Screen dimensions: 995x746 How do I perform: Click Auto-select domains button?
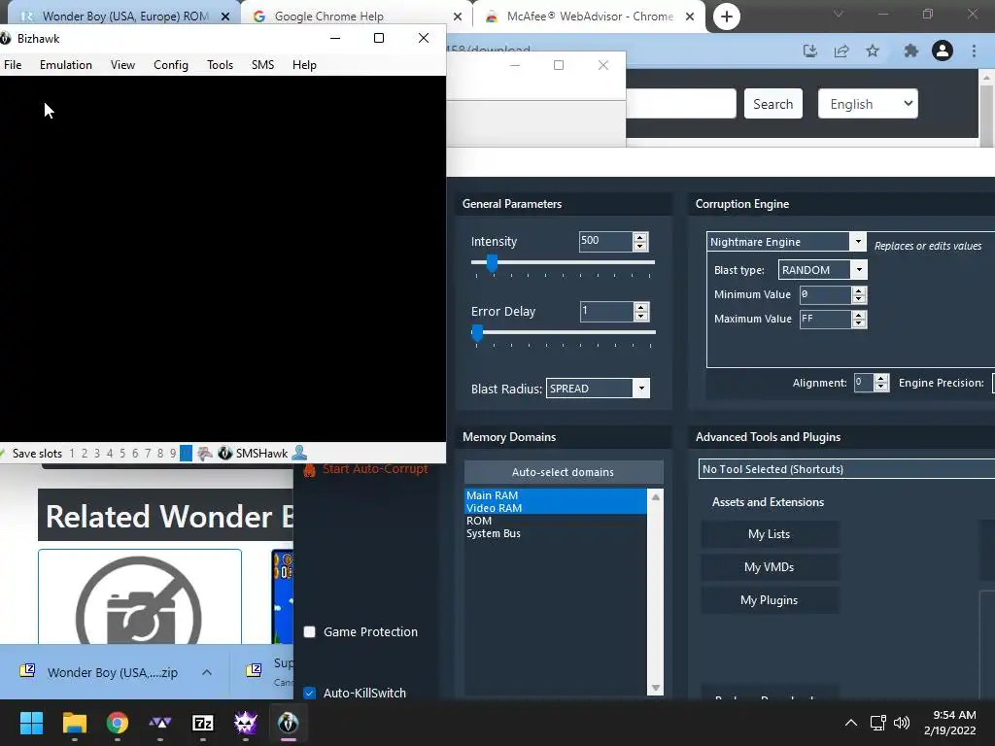pos(564,472)
